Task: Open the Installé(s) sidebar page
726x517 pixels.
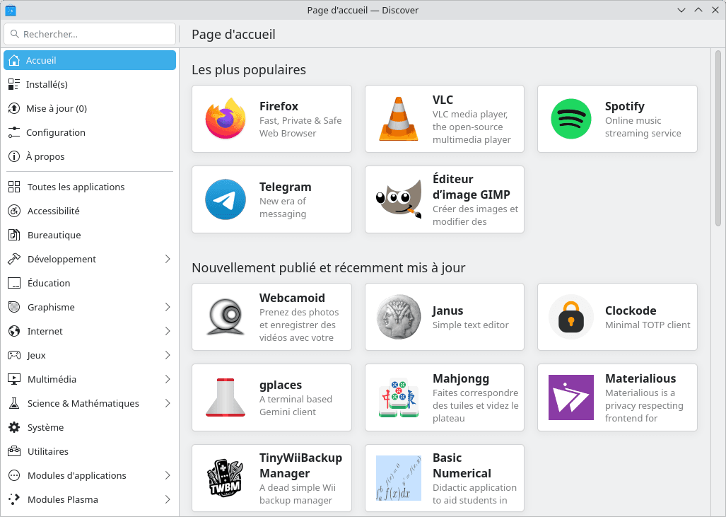Action: 47,84
